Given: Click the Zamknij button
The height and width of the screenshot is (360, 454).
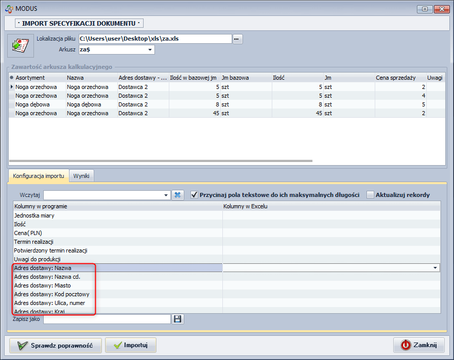Looking at the screenshot, I should click(x=419, y=345).
